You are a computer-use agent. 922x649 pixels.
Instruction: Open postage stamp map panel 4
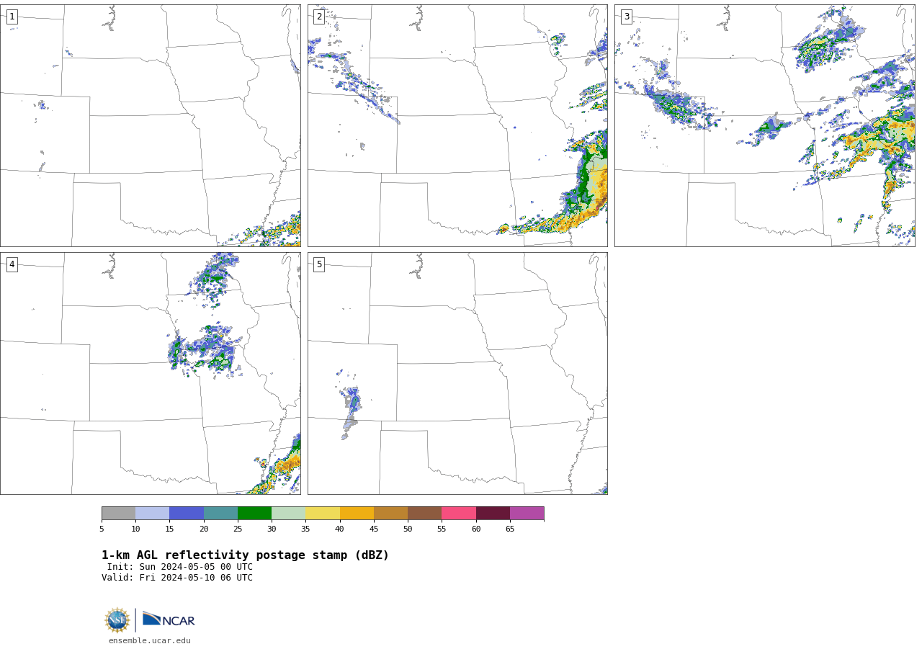coord(150,373)
